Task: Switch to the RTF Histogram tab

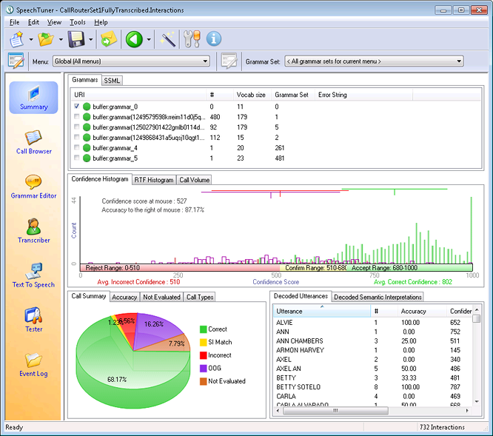Action: (x=154, y=180)
